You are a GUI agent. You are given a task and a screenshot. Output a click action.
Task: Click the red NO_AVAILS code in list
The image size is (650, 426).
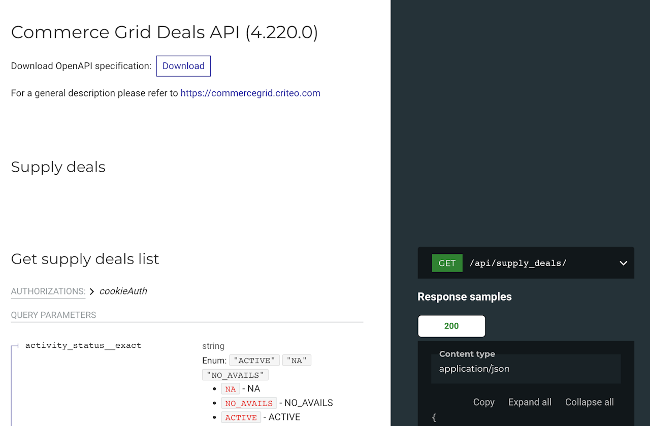click(x=249, y=403)
